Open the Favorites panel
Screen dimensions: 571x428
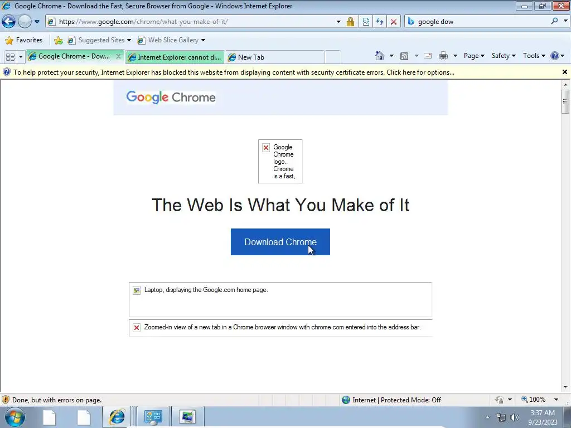(24, 40)
